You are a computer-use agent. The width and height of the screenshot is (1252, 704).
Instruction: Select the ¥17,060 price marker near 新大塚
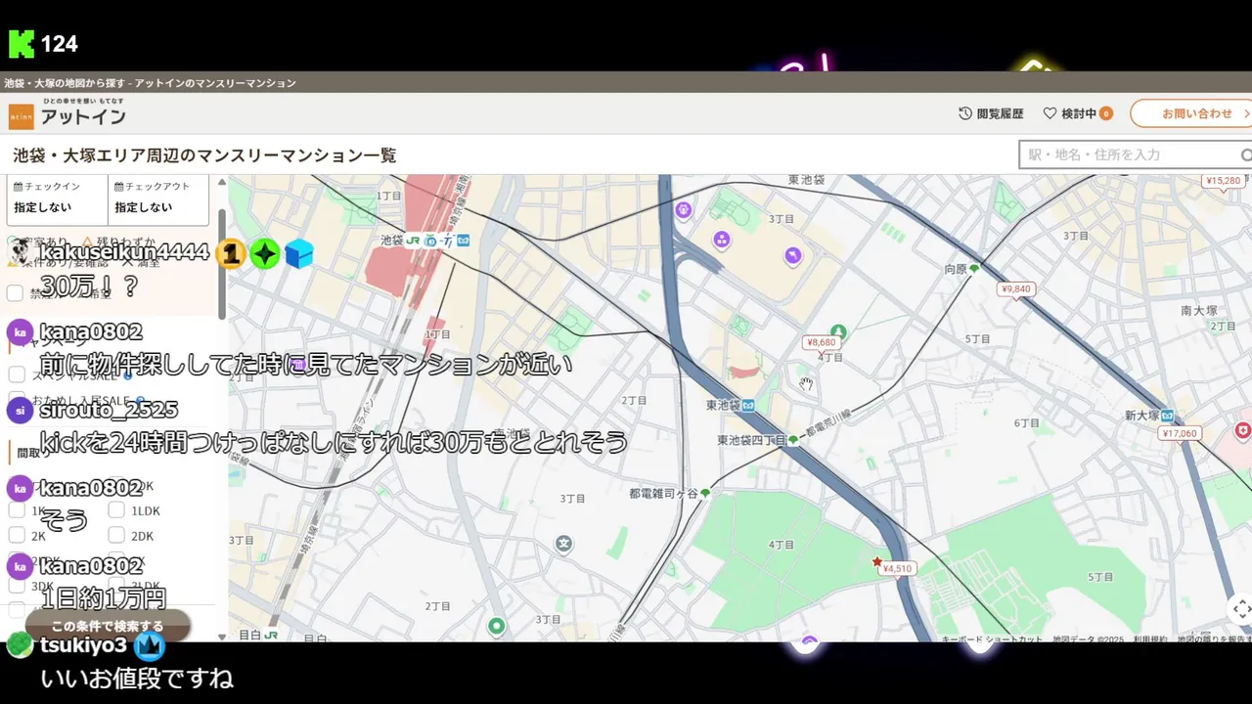pos(1180,433)
